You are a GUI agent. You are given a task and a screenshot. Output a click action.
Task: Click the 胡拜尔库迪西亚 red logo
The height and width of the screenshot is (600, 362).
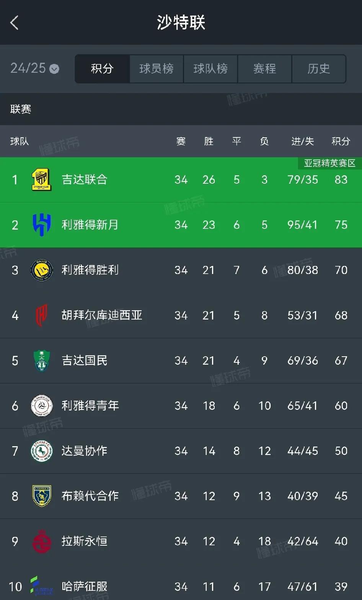pos(41,315)
